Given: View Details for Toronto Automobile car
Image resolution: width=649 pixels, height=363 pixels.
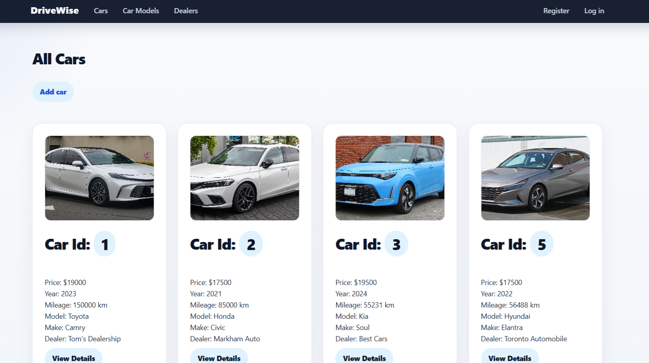Looking at the screenshot, I should [x=510, y=358].
